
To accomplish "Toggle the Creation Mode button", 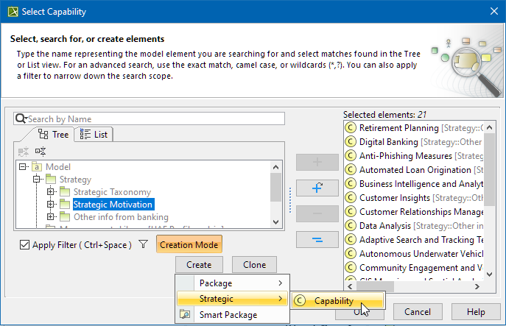I will [189, 245].
